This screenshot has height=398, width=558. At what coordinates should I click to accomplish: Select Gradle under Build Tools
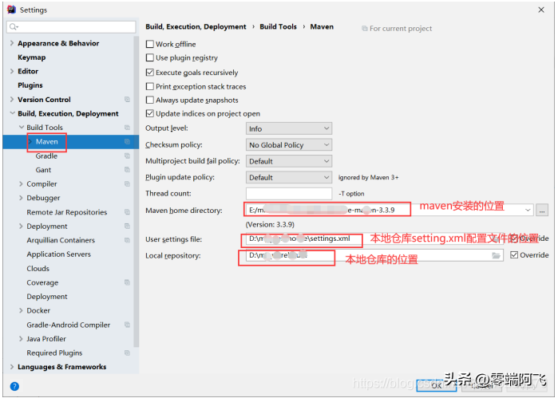point(46,156)
